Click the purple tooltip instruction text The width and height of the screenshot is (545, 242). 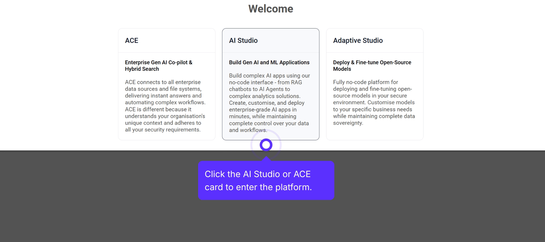[x=258, y=181]
